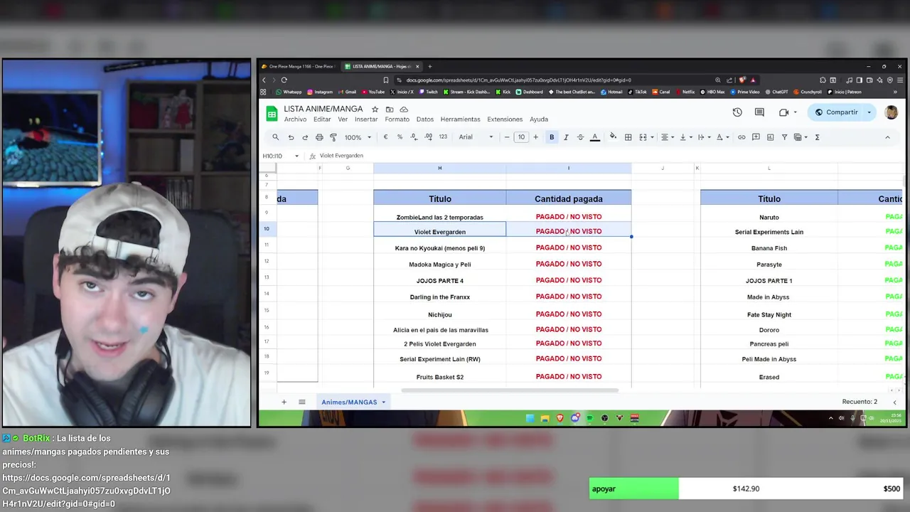Open the Editar menu
The height and width of the screenshot is (512, 910).
[x=322, y=119]
